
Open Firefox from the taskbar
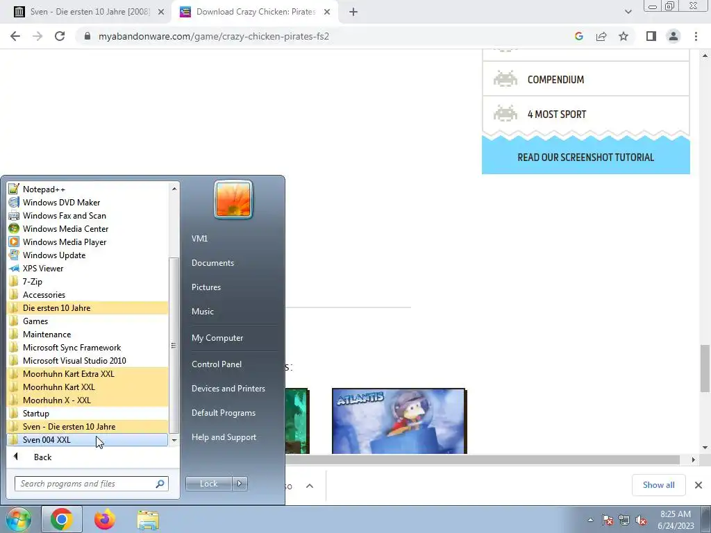click(x=105, y=519)
